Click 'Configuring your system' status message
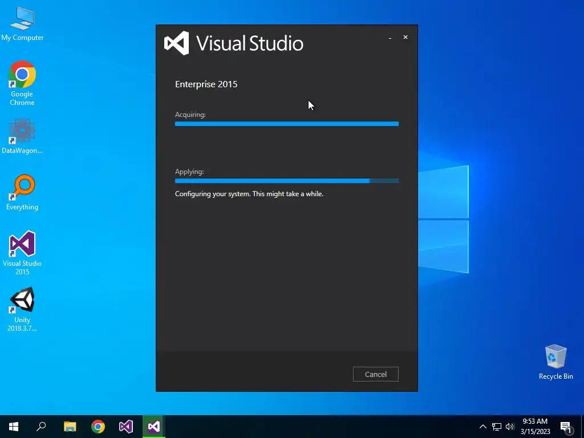 click(x=249, y=194)
